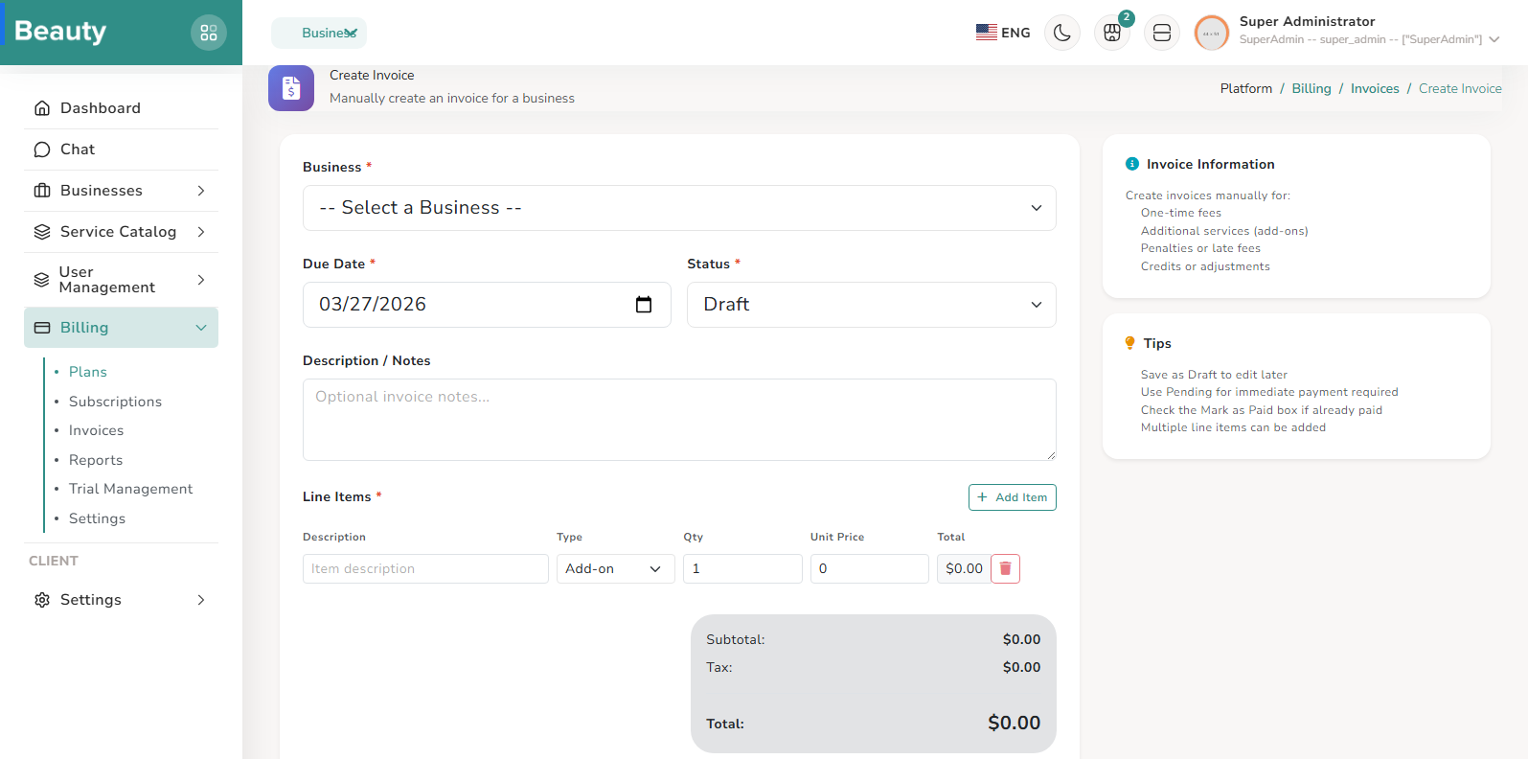1528x759 pixels.
Task: Click the Qty field showing 1
Action: tap(742, 568)
